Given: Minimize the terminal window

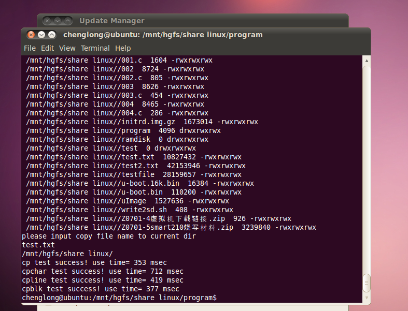Looking at the screenshot, I should pos(41,35).
